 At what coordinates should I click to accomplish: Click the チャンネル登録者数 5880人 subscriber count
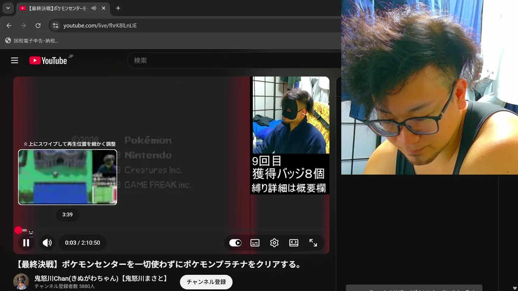[x=65, y=287]
